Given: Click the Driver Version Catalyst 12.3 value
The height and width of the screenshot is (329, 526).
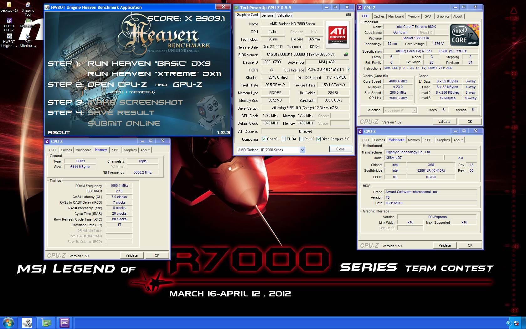Looking at the screenshot, I should tap(305, 108).
